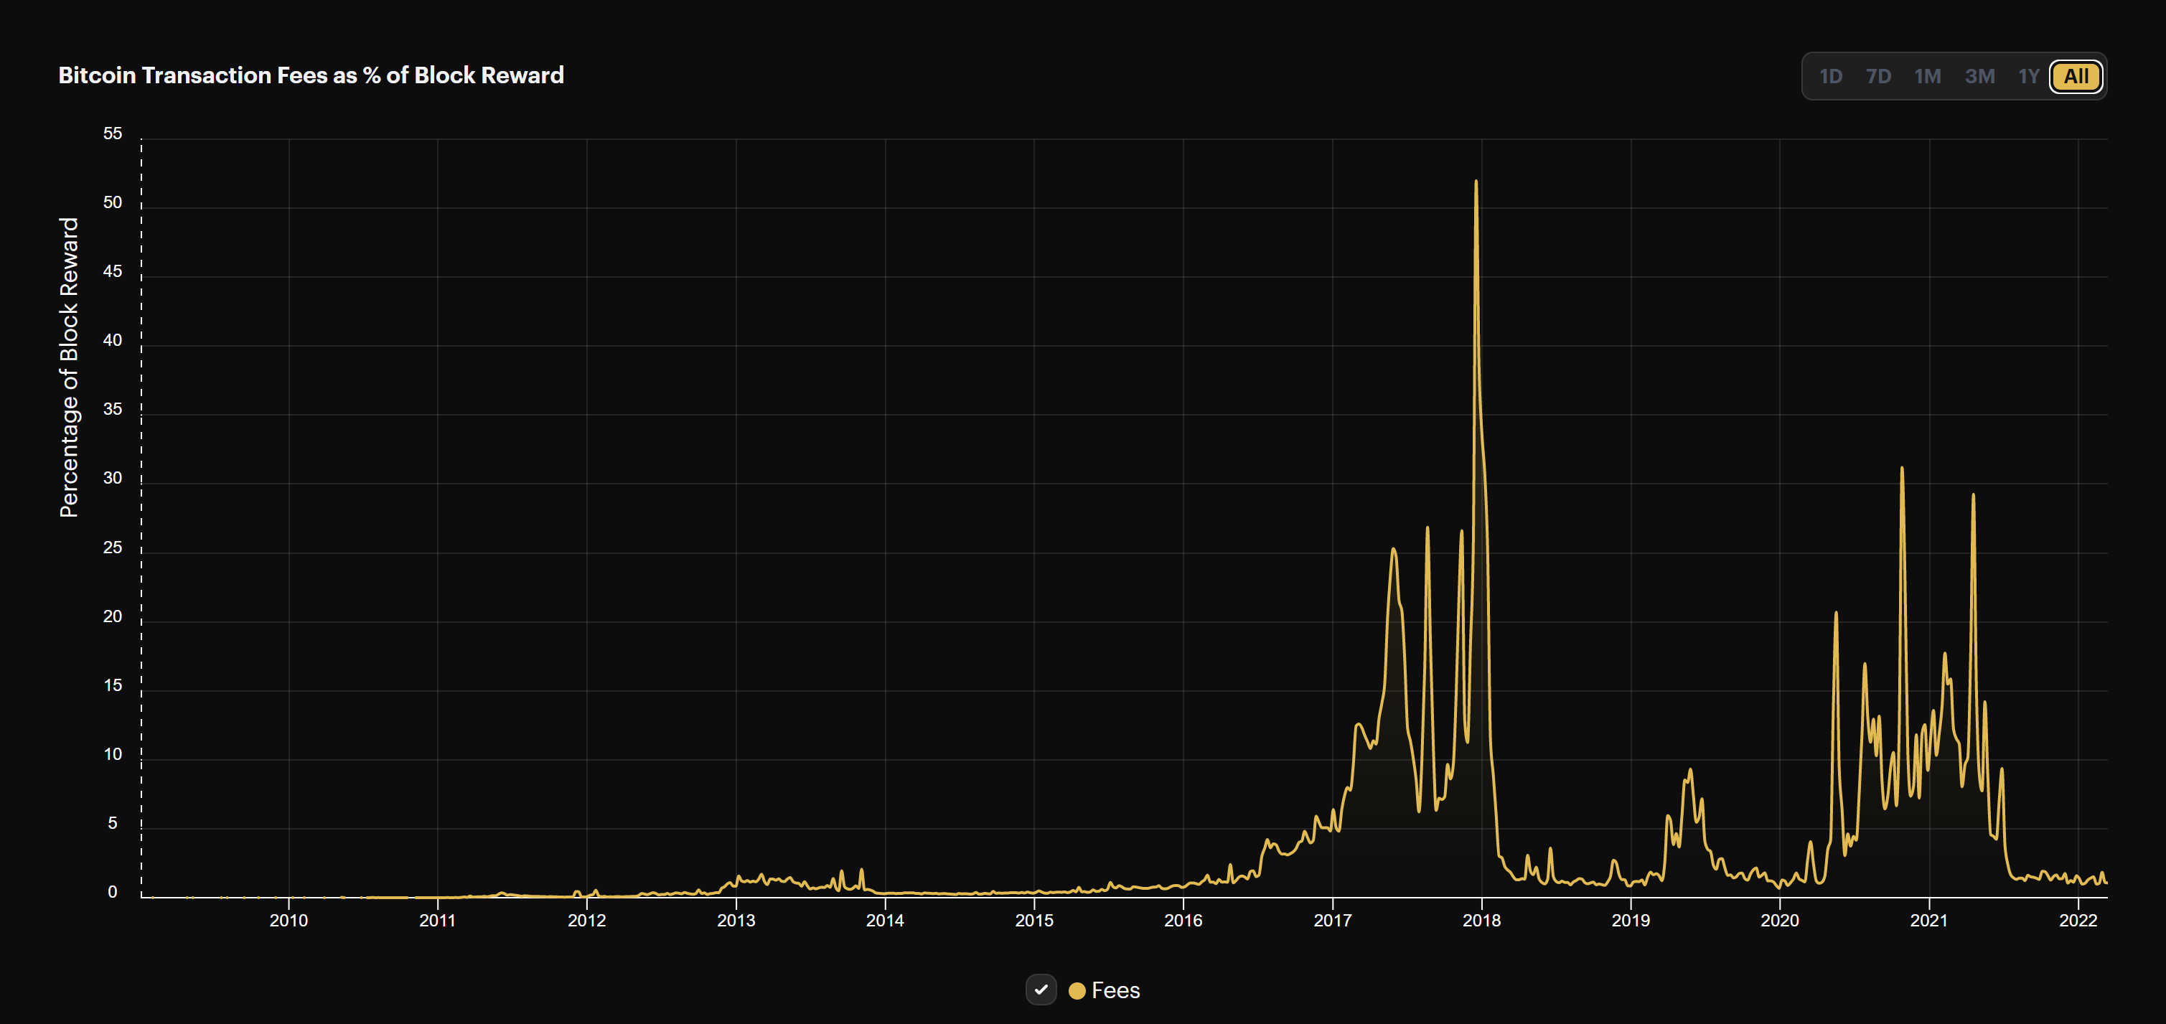Select the 7D time range
2166x1024 pixels.
(x=1878, y=77)
